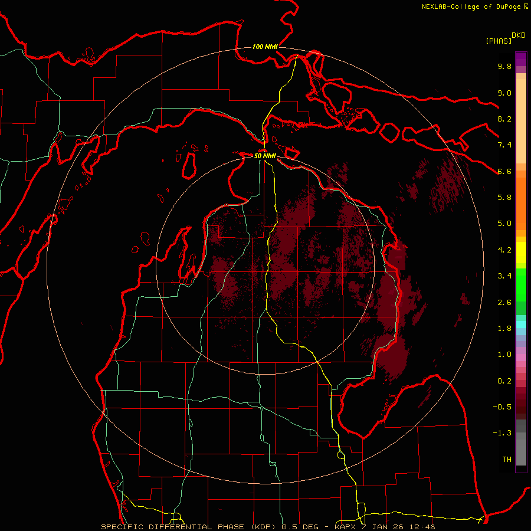Click the cyan segment of the color bar

click(x=521, y=324)
